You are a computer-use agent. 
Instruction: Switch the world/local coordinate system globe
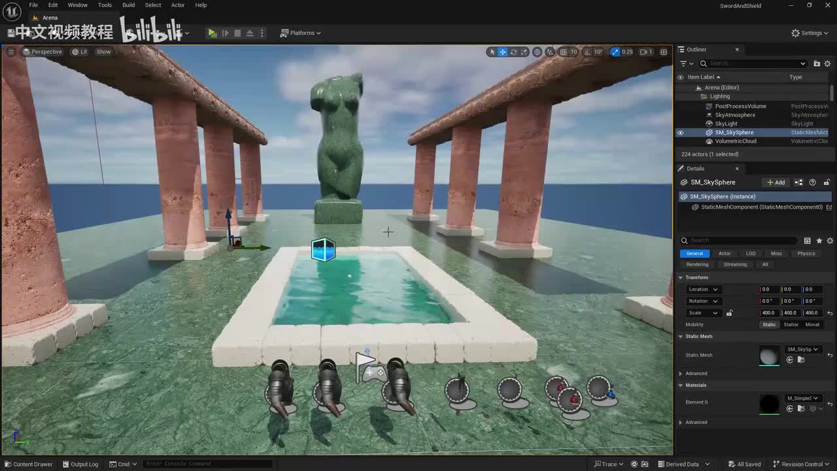click(538, 52)
